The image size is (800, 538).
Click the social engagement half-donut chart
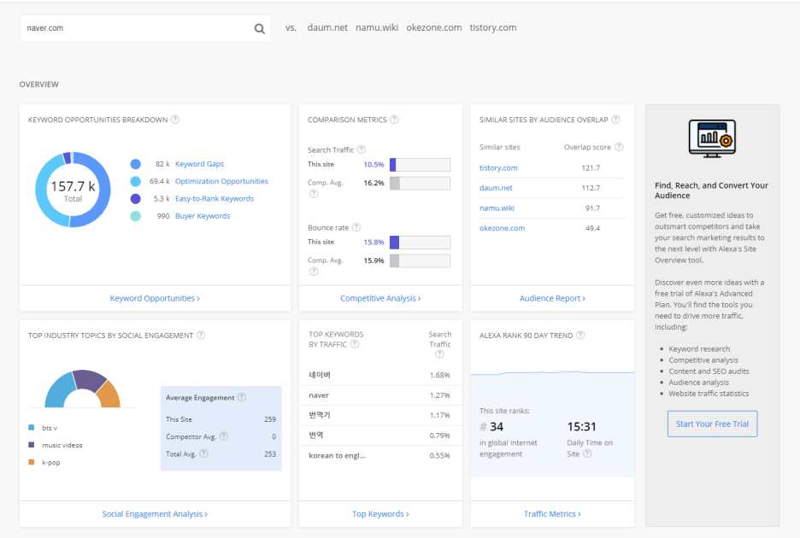point(83,389)
